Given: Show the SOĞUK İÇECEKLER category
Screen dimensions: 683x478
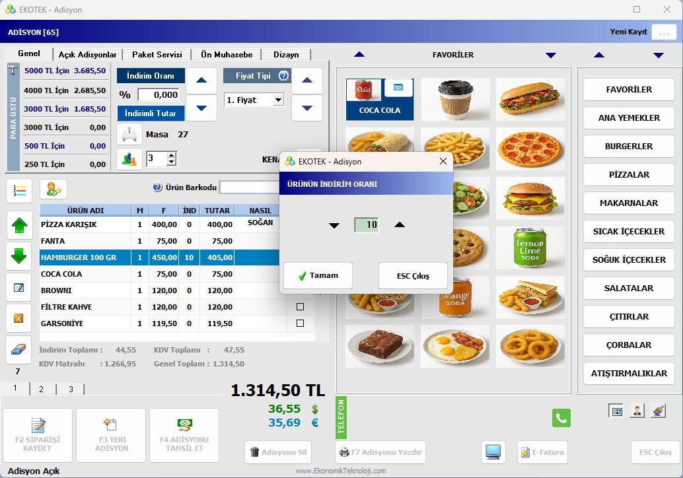Looking at the screenshot, I should tap(629, 260).
